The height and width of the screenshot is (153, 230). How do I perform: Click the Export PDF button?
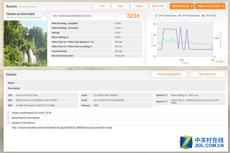pos(158,6)
